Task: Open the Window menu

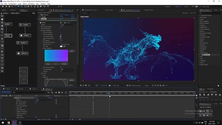Action: (43, 4)
